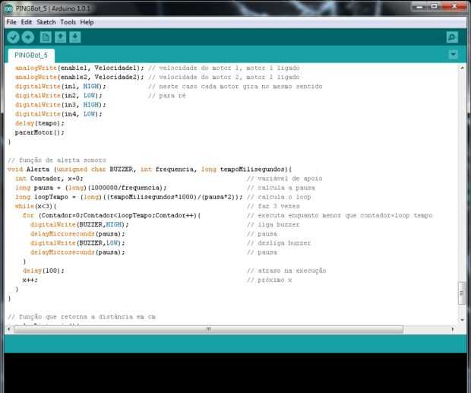Click the Verify checkmark button

(13, 37)
